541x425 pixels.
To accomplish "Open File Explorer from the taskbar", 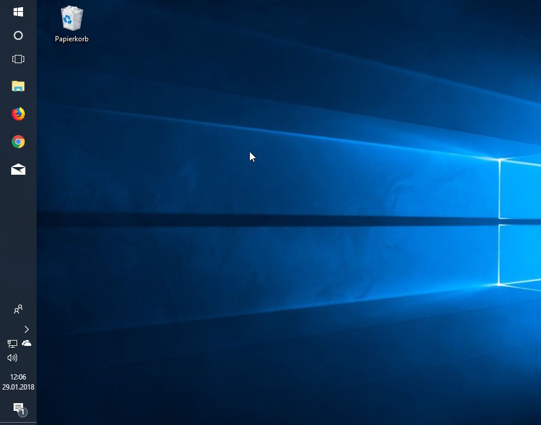I will tap(18, 86).
